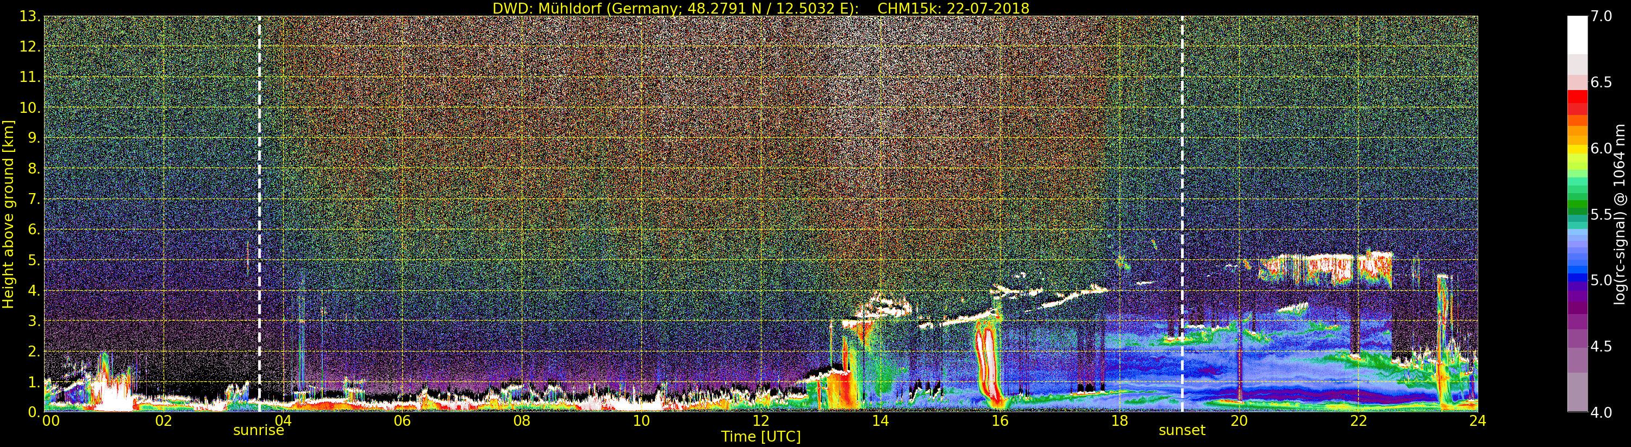Click height axis tick label '3.'
This screenshot has height=447, width=1631.
pyautogui.click(x=34, y=321)
